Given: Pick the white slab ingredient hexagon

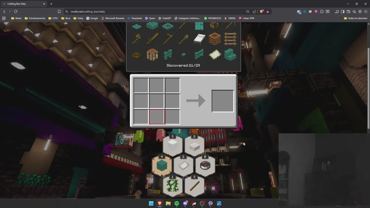Looking at the screenshot, I should [x=194, y=146].
